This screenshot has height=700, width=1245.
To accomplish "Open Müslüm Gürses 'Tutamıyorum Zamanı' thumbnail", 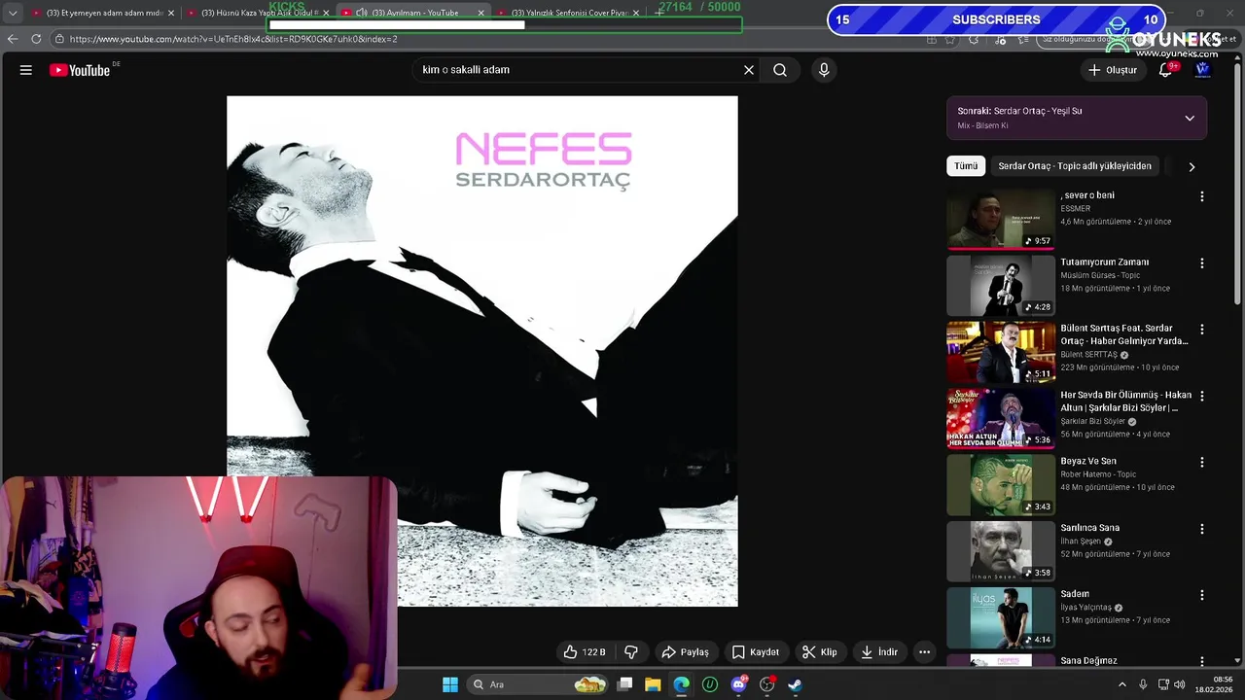I will pyautogui.click(x=1000, y=286).
